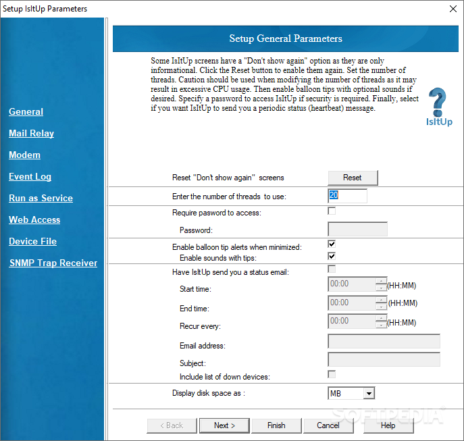Open the Modem settings page

coord(24,155)
